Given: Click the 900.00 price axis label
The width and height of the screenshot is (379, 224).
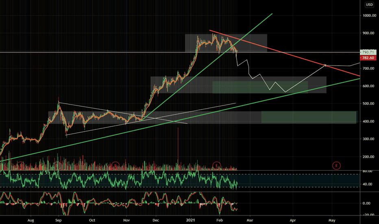Looking at the screenshot, I should 368,33.
